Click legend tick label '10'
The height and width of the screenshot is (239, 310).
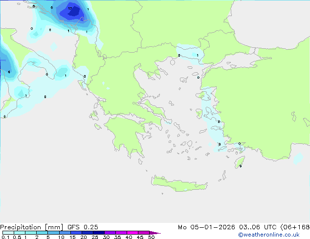point(61,237)
